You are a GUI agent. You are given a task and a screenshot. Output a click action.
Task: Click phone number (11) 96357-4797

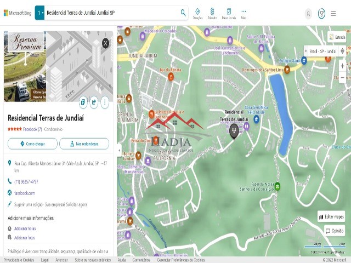pos(26,181)
